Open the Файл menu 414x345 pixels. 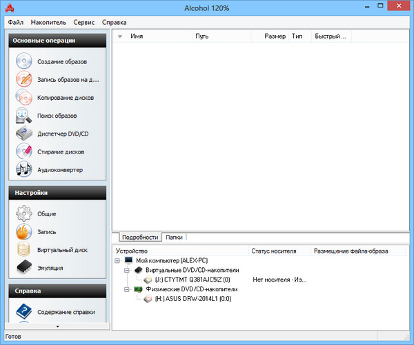[16, 22]
